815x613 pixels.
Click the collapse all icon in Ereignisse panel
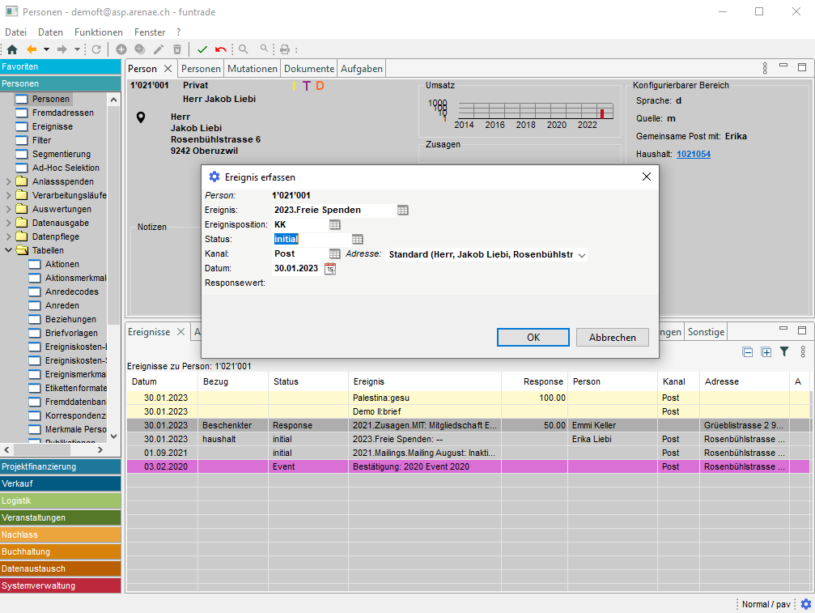[748, 351]
